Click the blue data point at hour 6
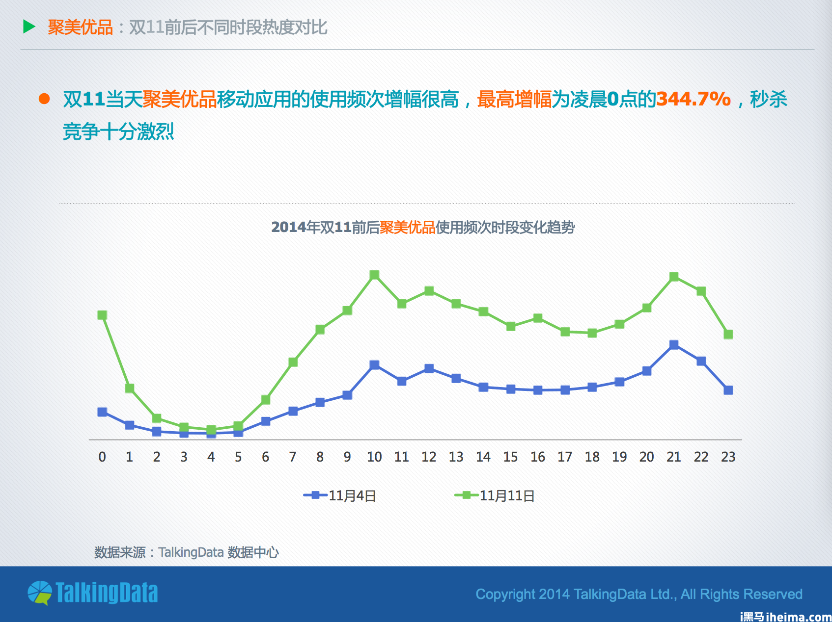832x622 pixels. (266, 421)
